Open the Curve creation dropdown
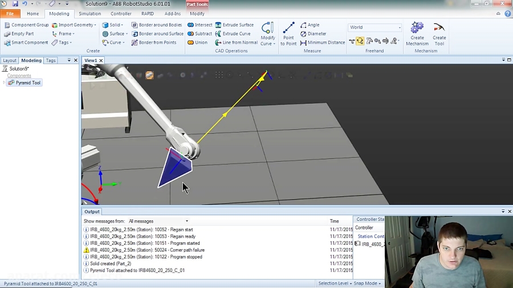This screenshot has height=288, width=513. 113,43
